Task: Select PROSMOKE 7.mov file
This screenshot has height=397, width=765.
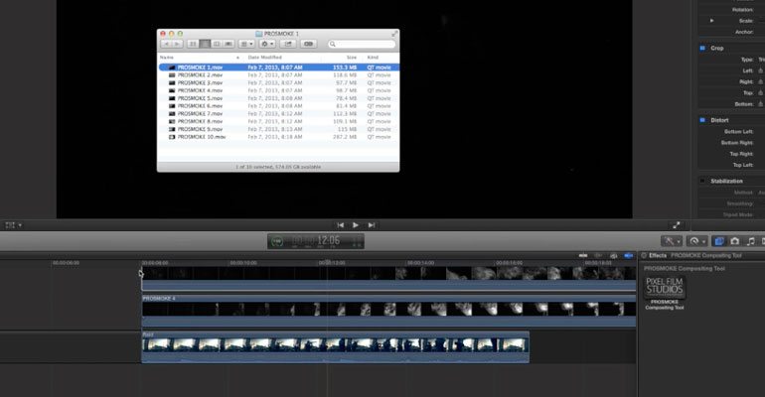Action: click(278, 113)
